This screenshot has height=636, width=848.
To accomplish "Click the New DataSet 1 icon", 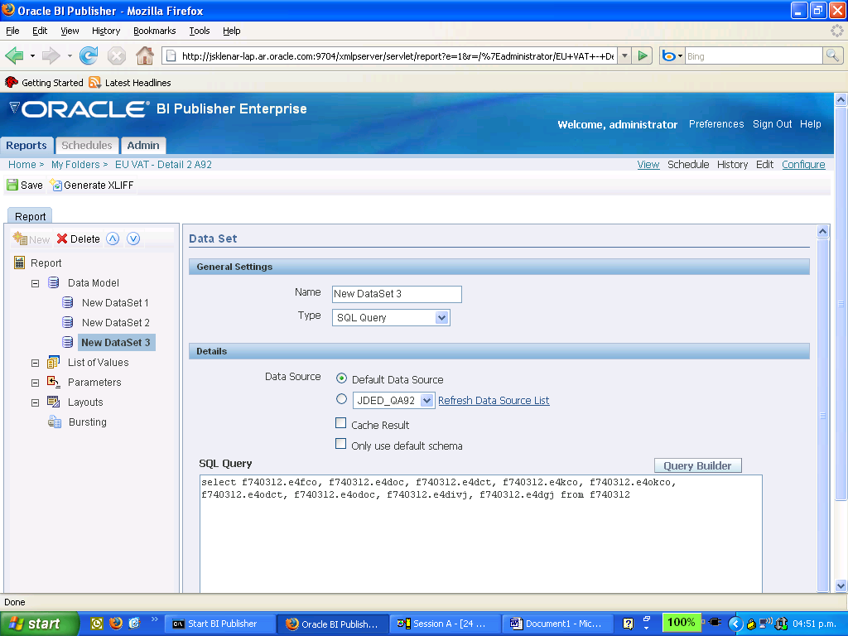I will click(68, 302).
